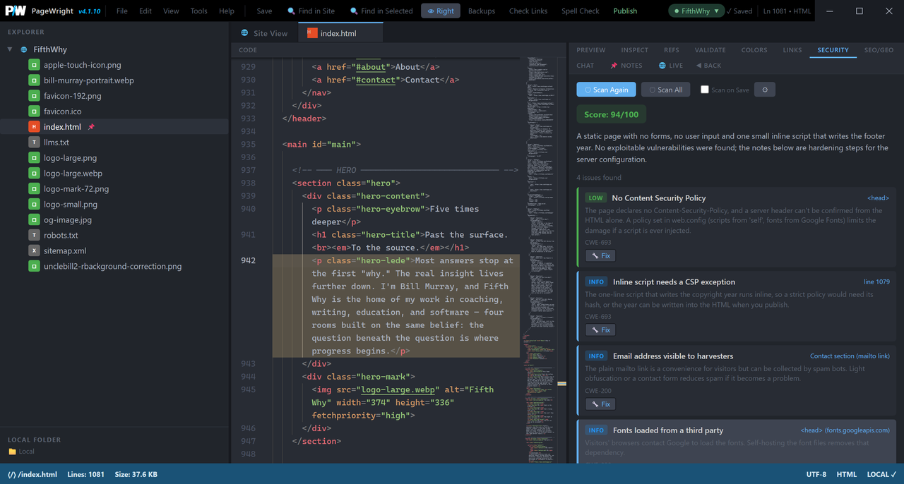The width and height of the screenshot is (904, 484).
Task: Go Back in the right panel
Action: pos(708,66)
